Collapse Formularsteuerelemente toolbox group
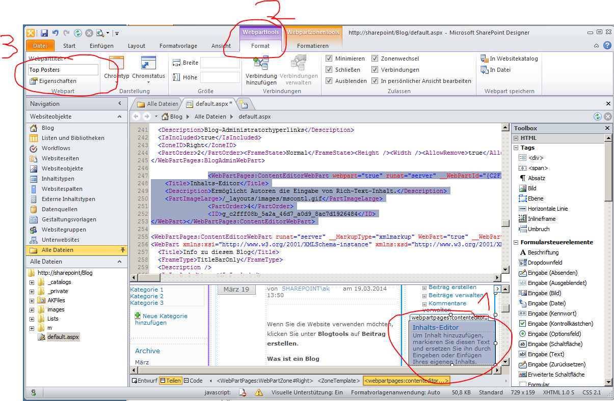Viewport: 614px width, 401px height. [516, 242]
